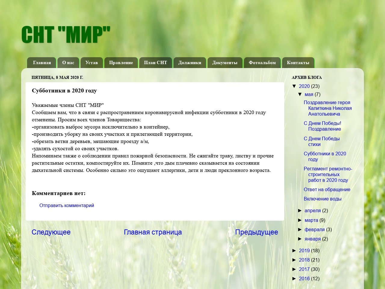This screenshot has width=385, height=289.
Task: Expand the 2017 archive year arrow
Action: tap(294, 269)
